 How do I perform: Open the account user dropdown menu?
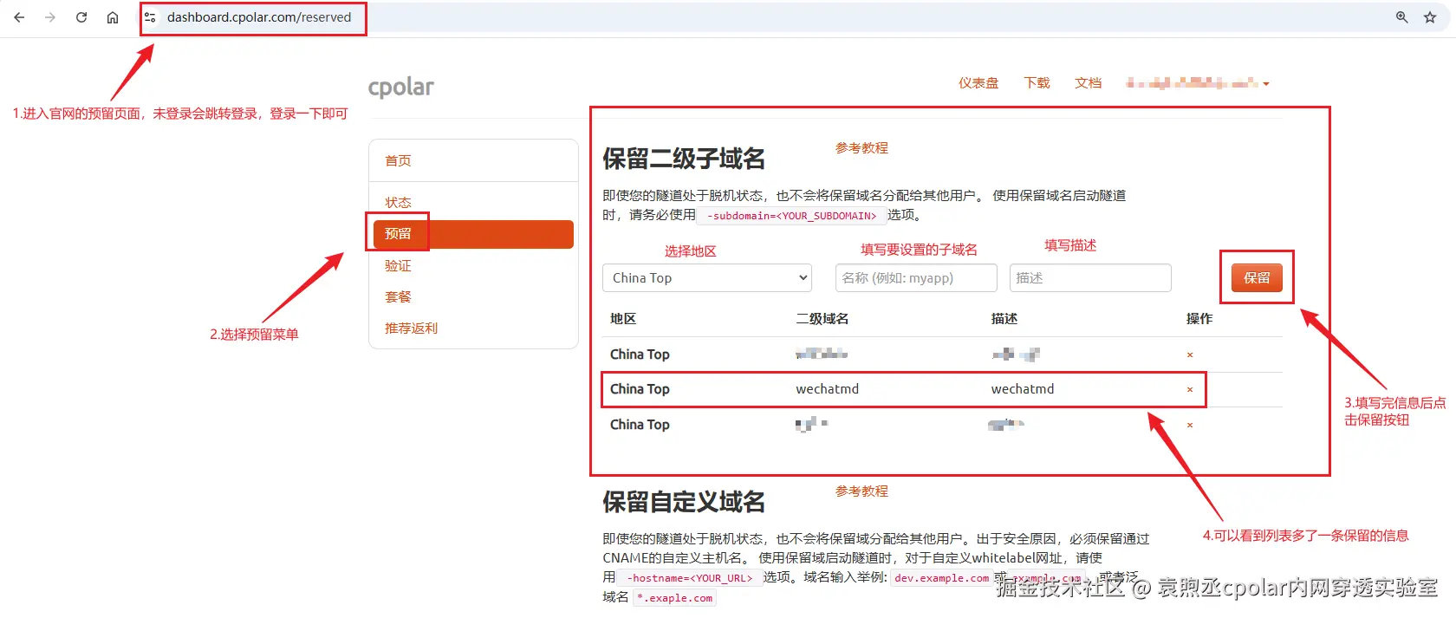click(1197, 83)
